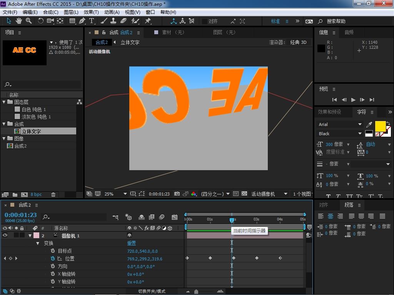Image resolution: width=394 pixels, height=295 pixels.
Task: Enable motion blur switch in timeline
Action: [x=162, y=217]
